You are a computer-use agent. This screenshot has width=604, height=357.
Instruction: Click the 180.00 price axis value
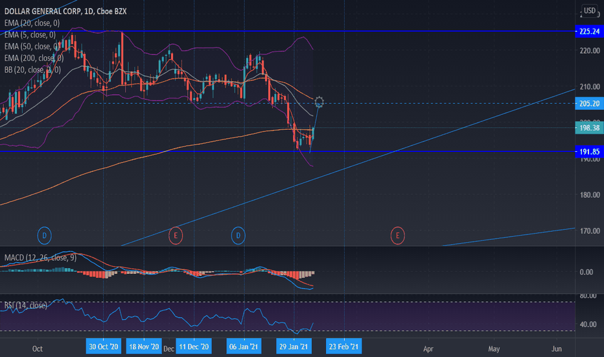590,195
